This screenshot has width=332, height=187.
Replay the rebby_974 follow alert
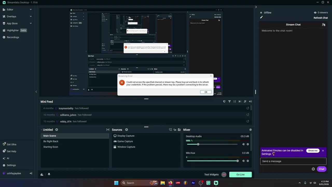pyautogui.click(x=248, y=121)
